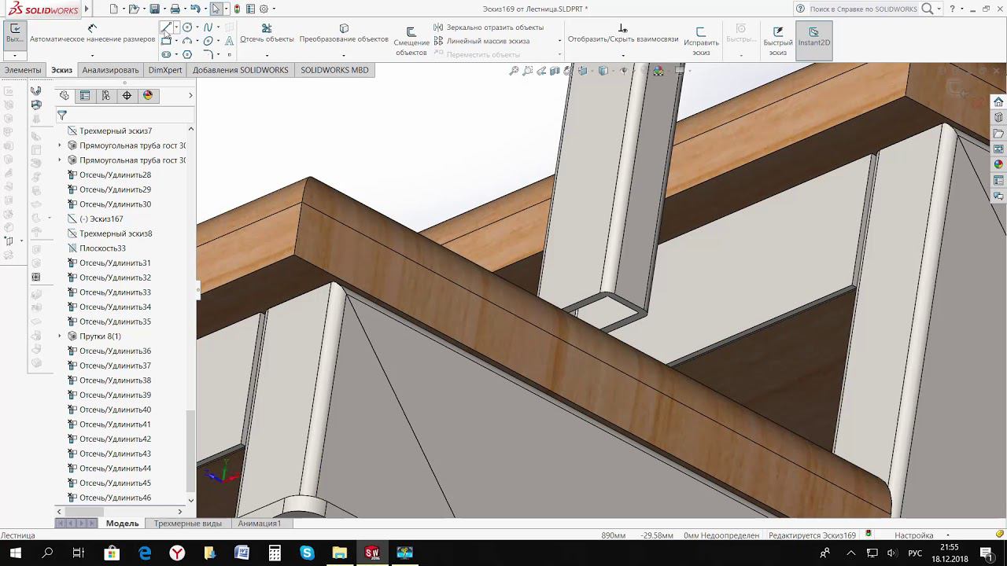Toggle Быстрый эскиз (Rapid Sketch)

(x=778, y=42)
